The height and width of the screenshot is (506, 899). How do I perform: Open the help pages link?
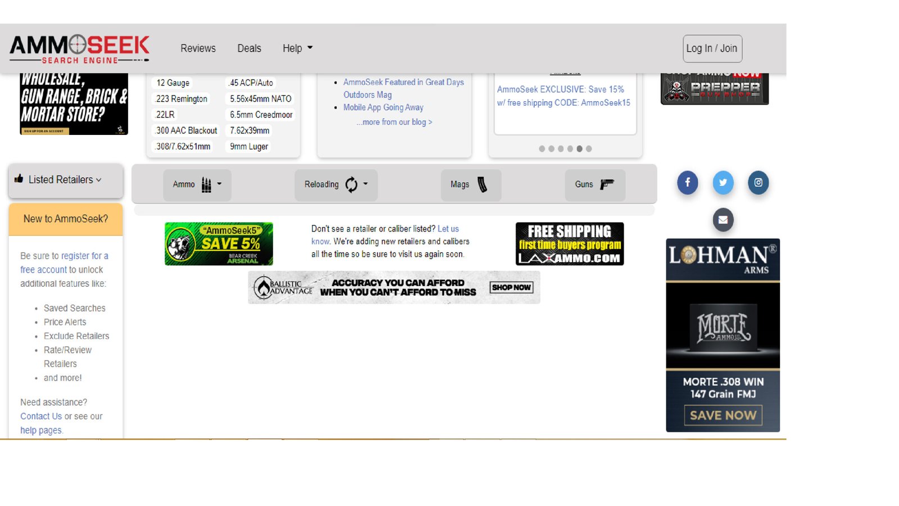point(41,431)
